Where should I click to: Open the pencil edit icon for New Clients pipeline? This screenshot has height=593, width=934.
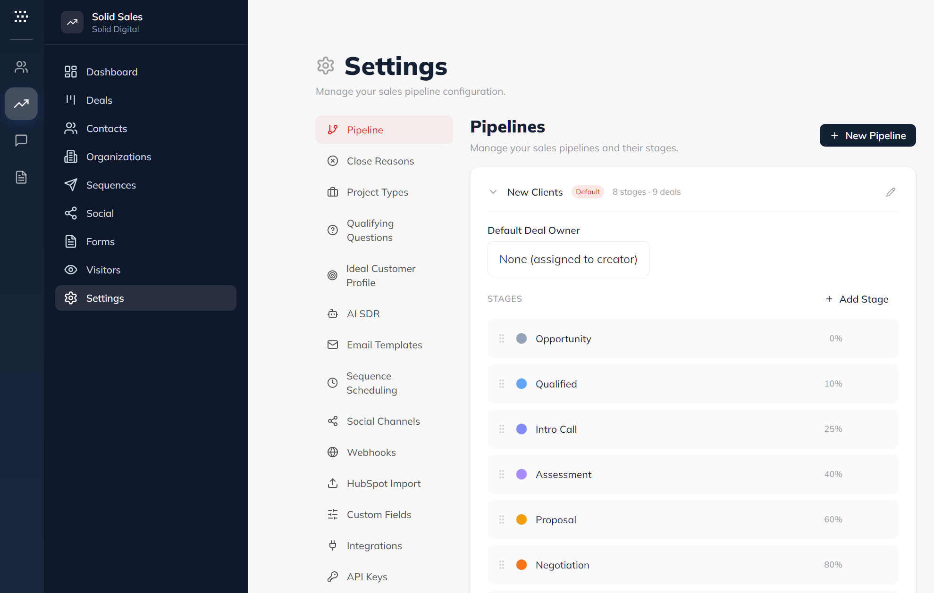click(x=891, y=192)
